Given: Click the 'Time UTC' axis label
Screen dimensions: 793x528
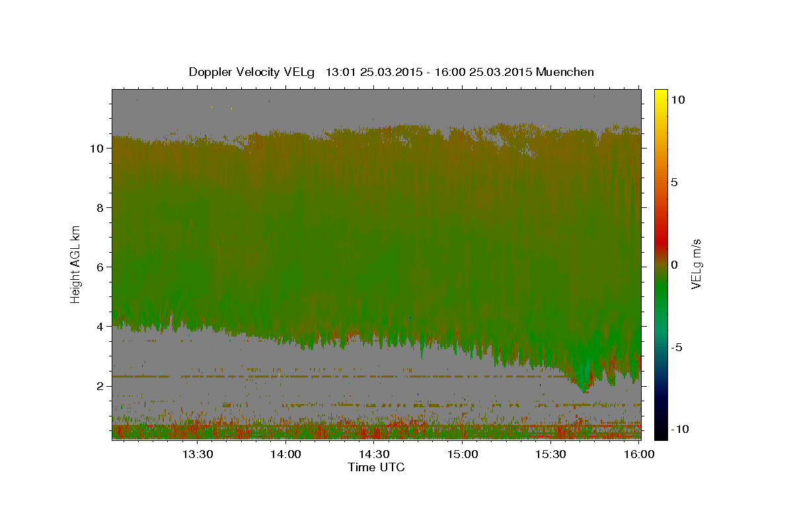Looking at the screenshot, I should pyautogui.click(x=376, y=467).
